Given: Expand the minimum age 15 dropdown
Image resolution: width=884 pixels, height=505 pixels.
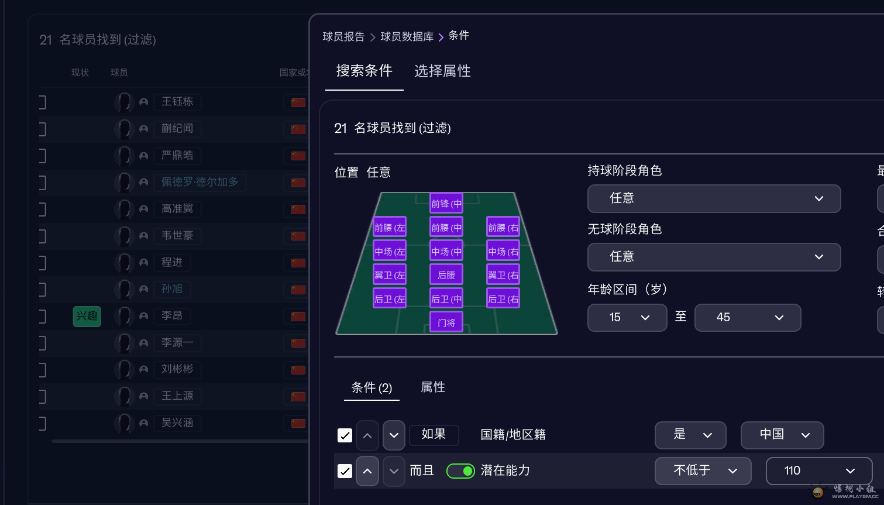Looking at the screenshot, I should click(x=627, y=317).
